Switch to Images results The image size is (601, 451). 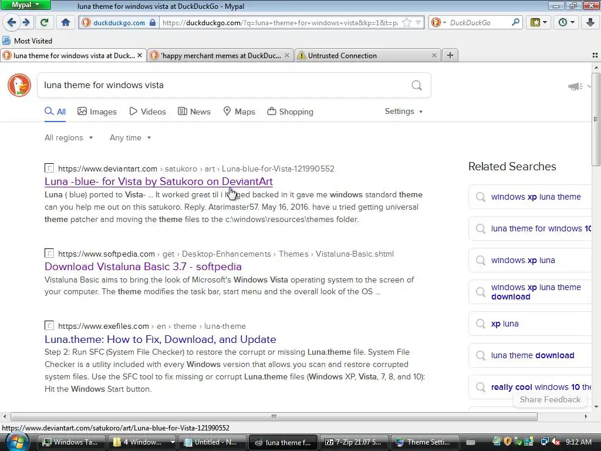tap(97, 112)
